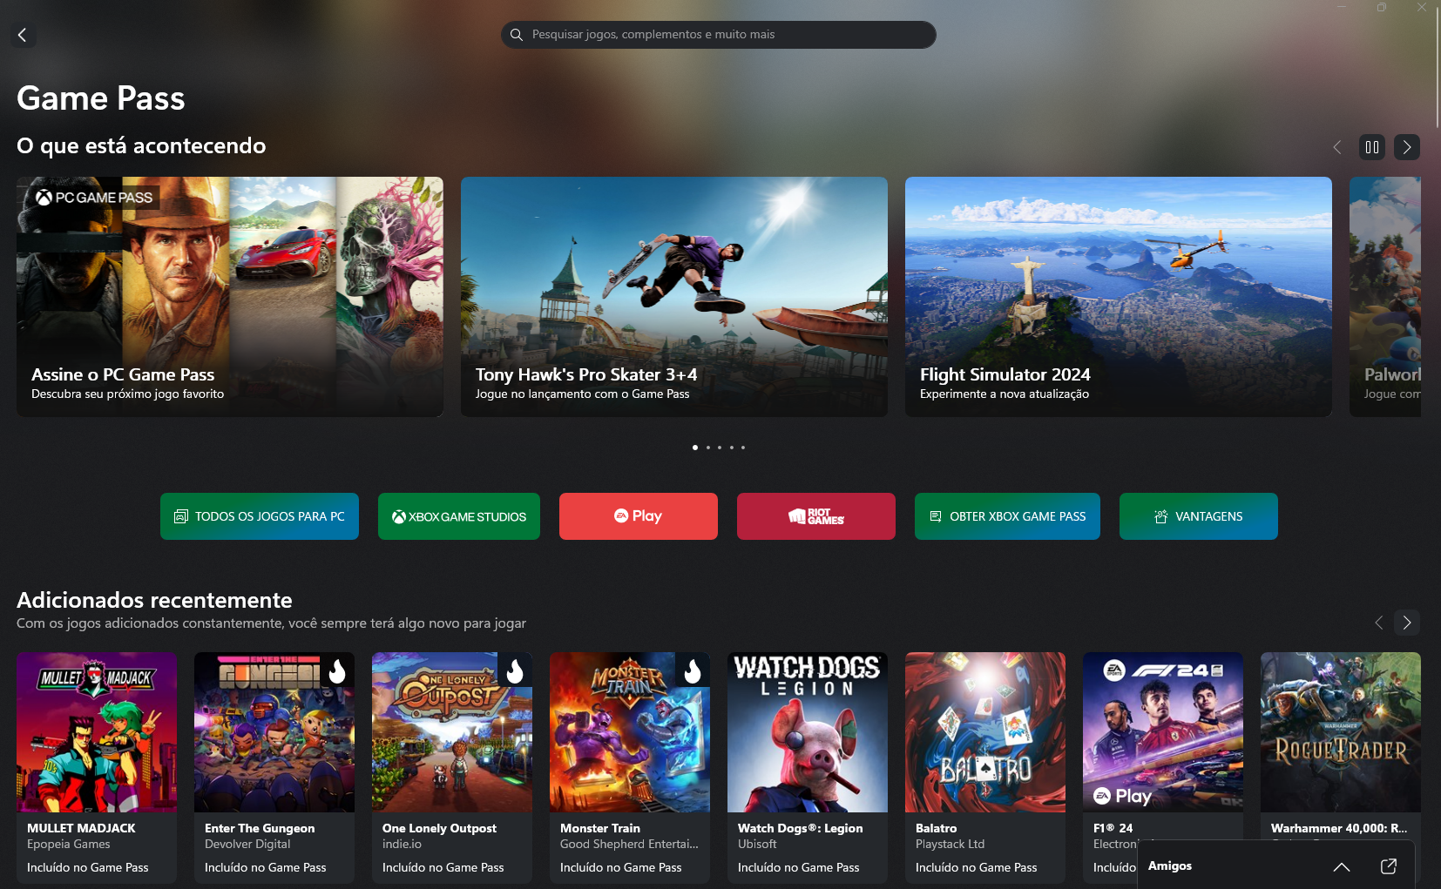Click Obter Xbox Game Pass button
Image resolution: width=1441 pixels, height=889 pixels.
(1007, 516)
